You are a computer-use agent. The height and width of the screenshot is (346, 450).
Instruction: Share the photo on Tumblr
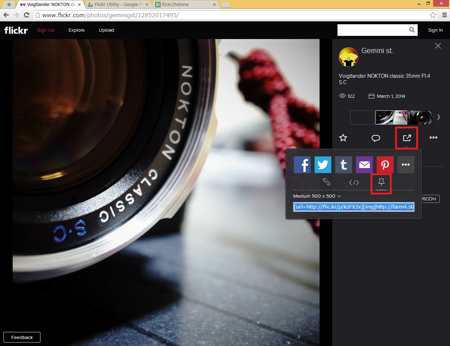click(343, 165)
